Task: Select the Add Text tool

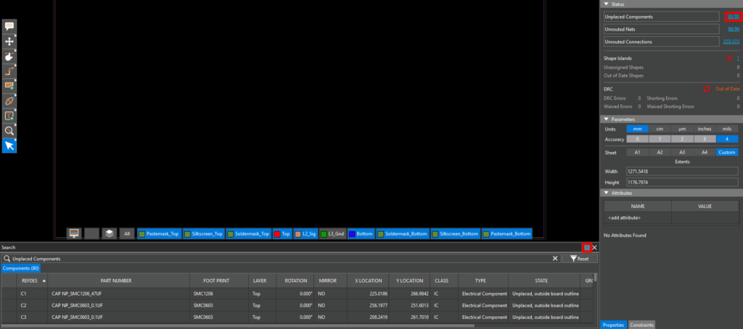Action: click(9, 116)
